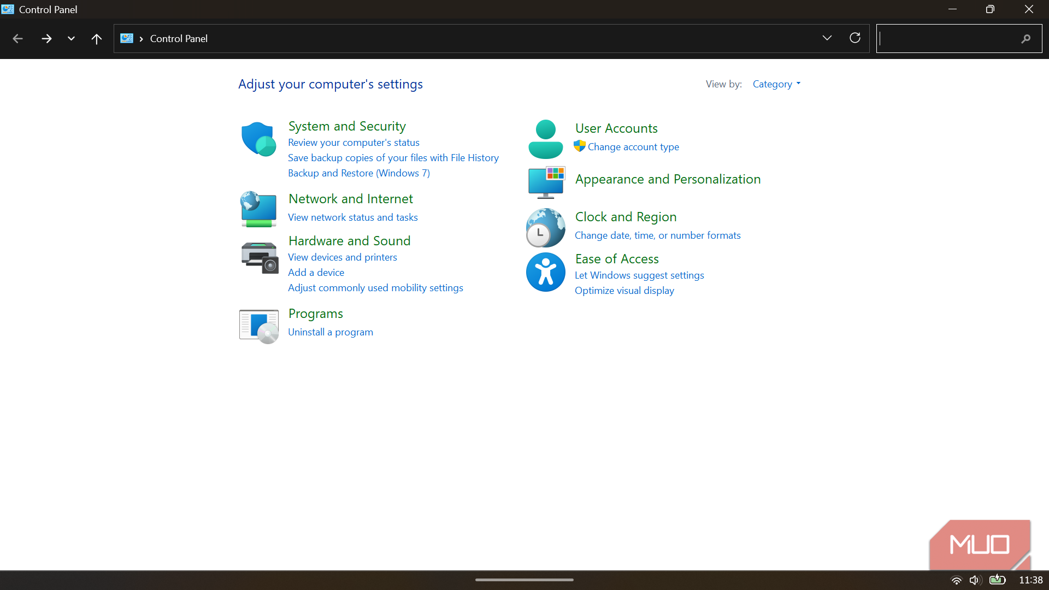
Task: Navigate up one folder level
Action: 96,39
